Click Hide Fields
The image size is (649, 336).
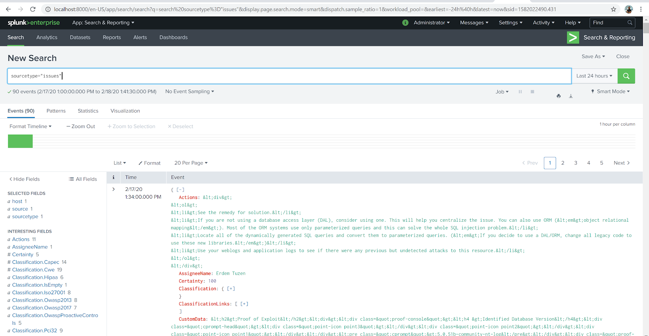click(24, 179)
